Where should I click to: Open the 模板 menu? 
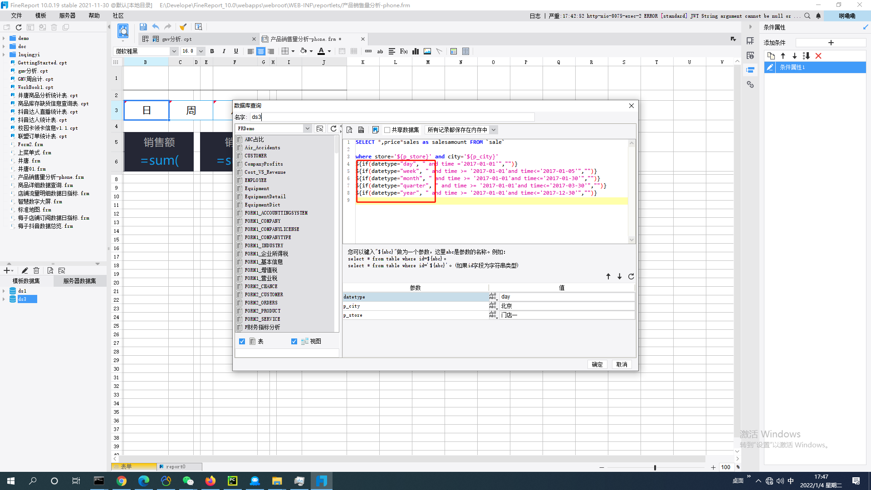click(41, 16)
